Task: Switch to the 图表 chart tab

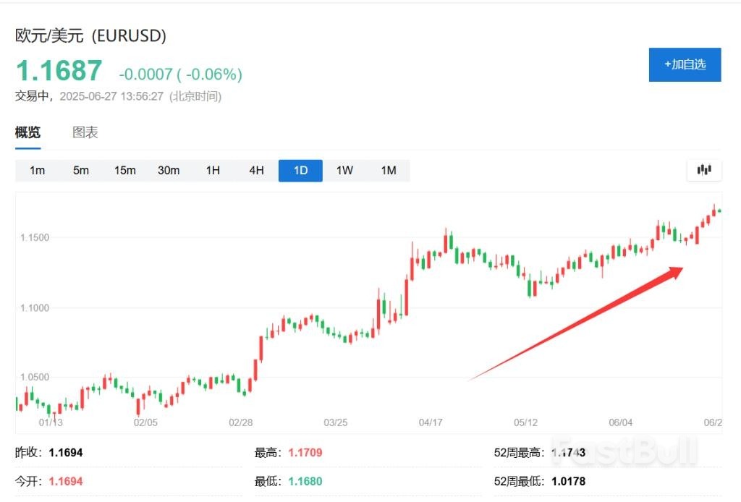Action: (85, 132)
